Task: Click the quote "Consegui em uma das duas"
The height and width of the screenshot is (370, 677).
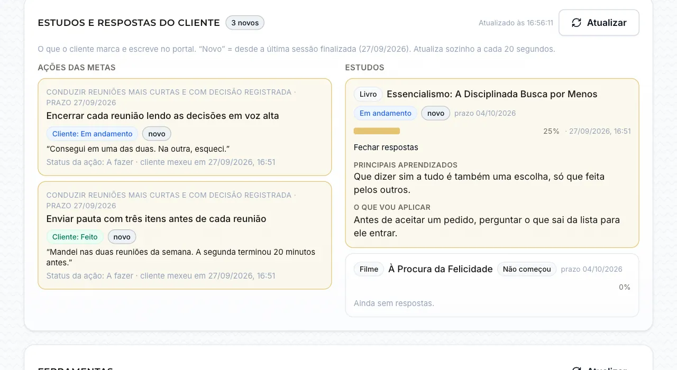Action: (138, 149)
